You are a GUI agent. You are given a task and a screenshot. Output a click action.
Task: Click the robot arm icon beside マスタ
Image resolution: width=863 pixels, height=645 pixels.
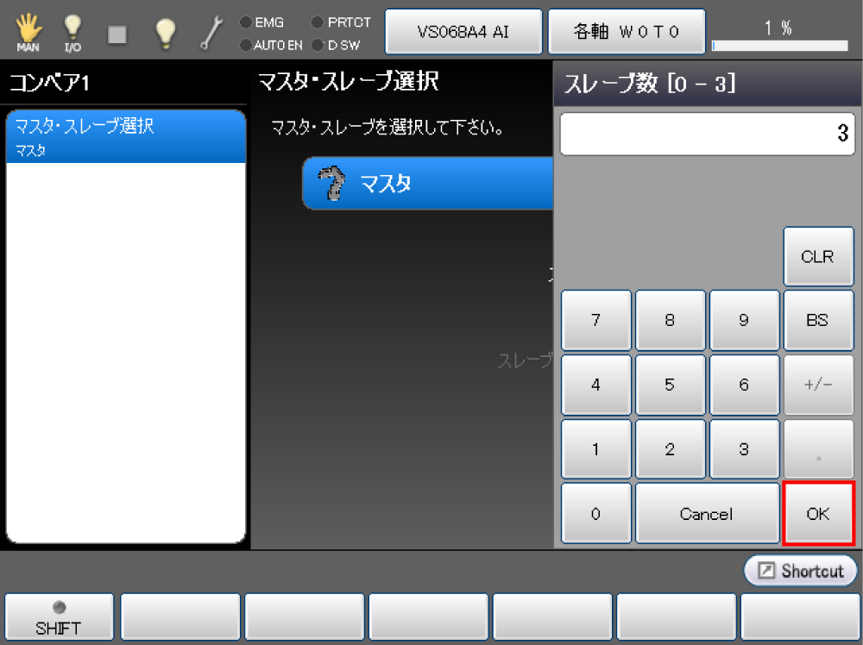pyautogui.click(x=331, y=184)
